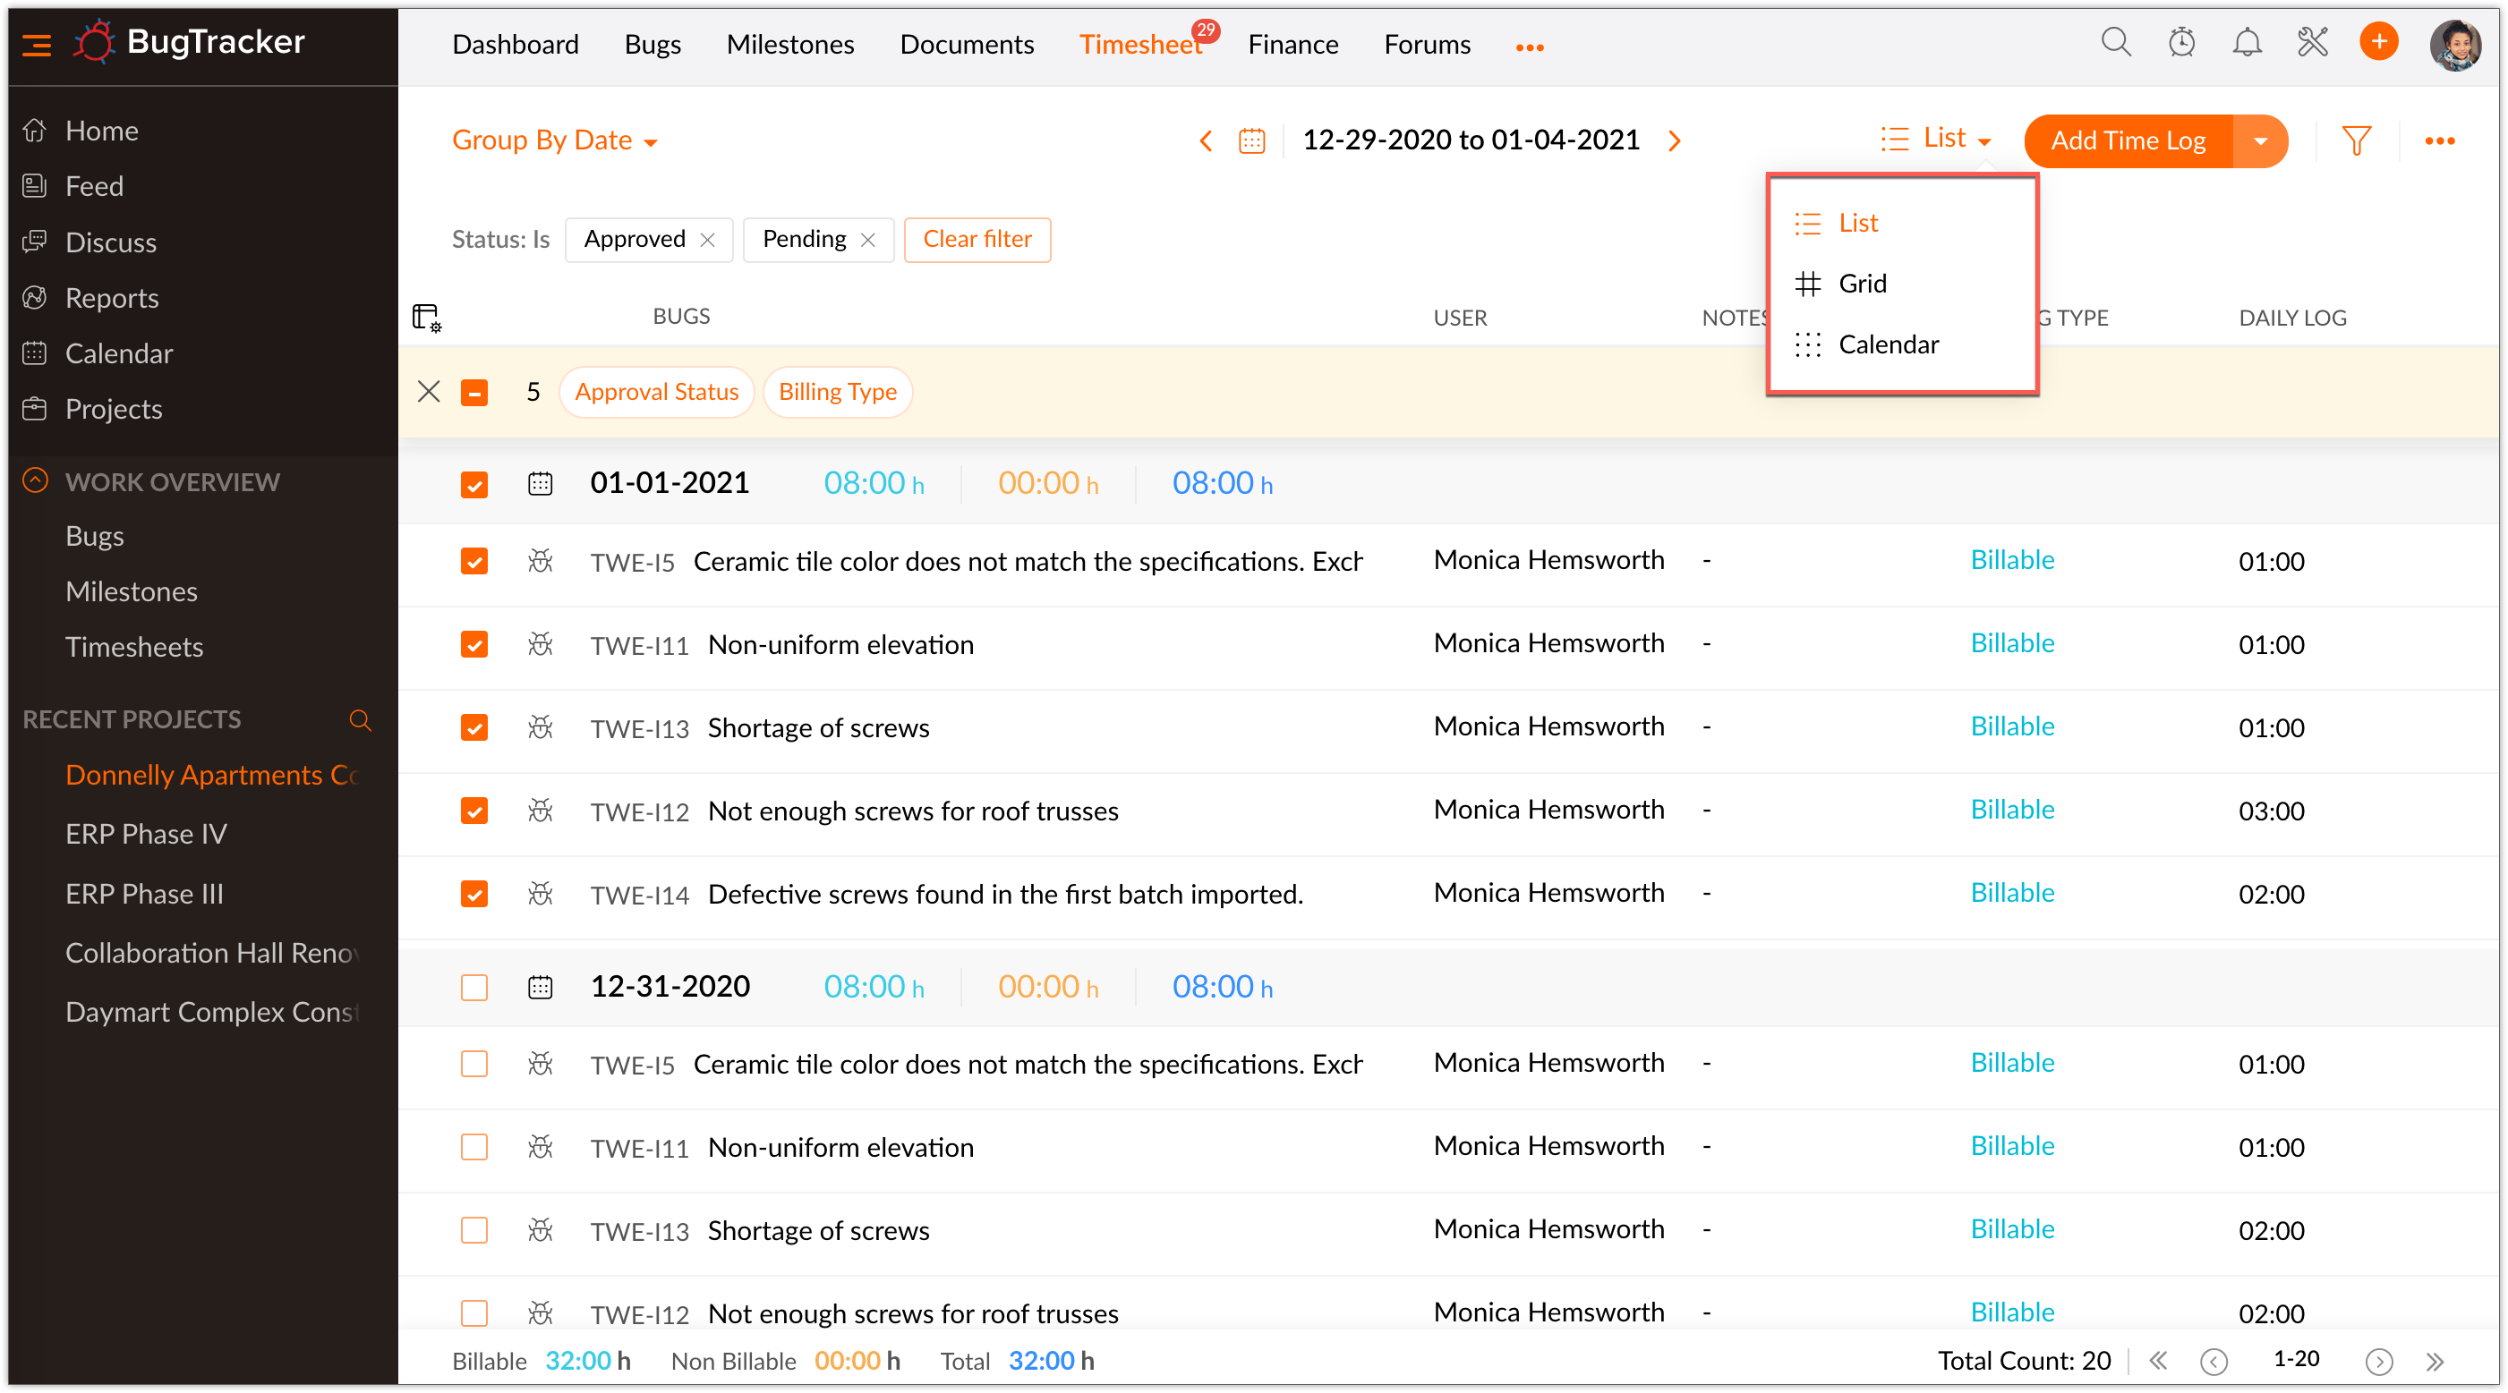
Task: Check the 12-31-2020 date group checkbox
Action: (474, 987)
